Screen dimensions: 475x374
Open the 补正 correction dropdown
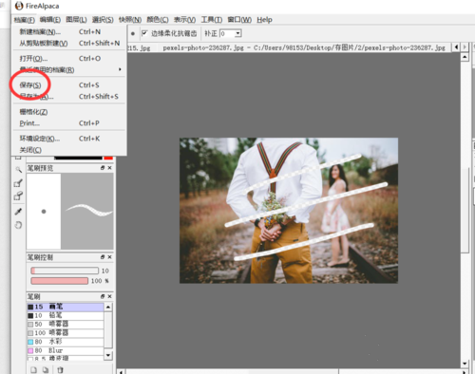point(238,33)
